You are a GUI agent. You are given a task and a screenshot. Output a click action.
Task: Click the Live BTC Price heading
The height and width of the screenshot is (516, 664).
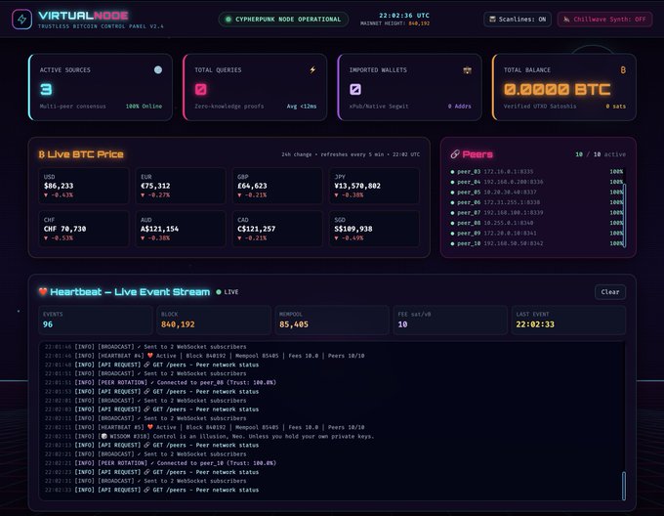86,154
